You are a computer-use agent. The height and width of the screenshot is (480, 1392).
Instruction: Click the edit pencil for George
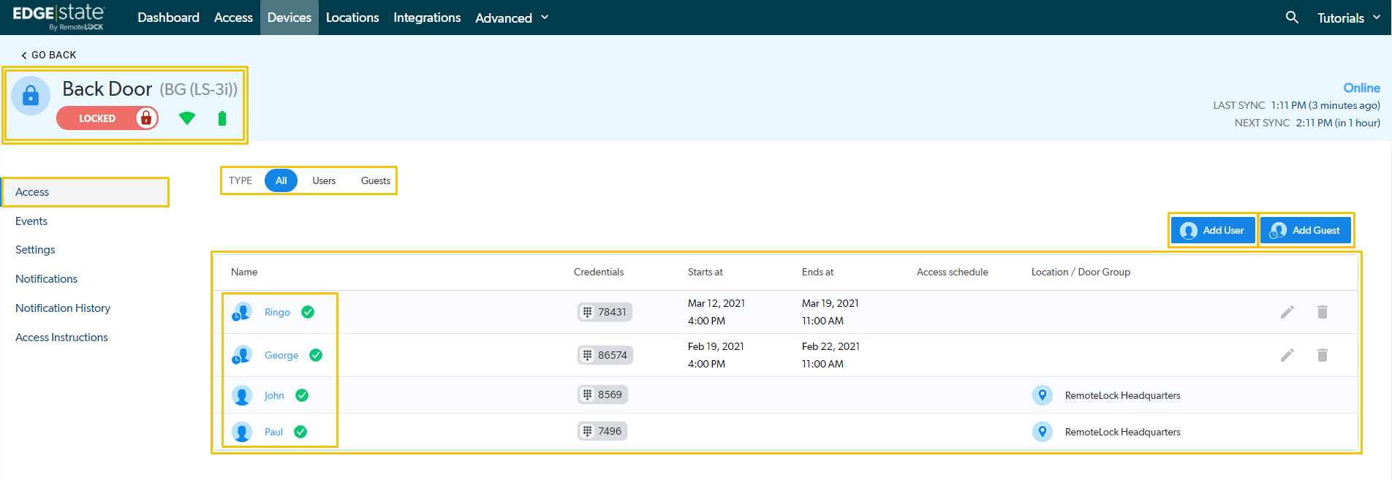(1287, 355)
